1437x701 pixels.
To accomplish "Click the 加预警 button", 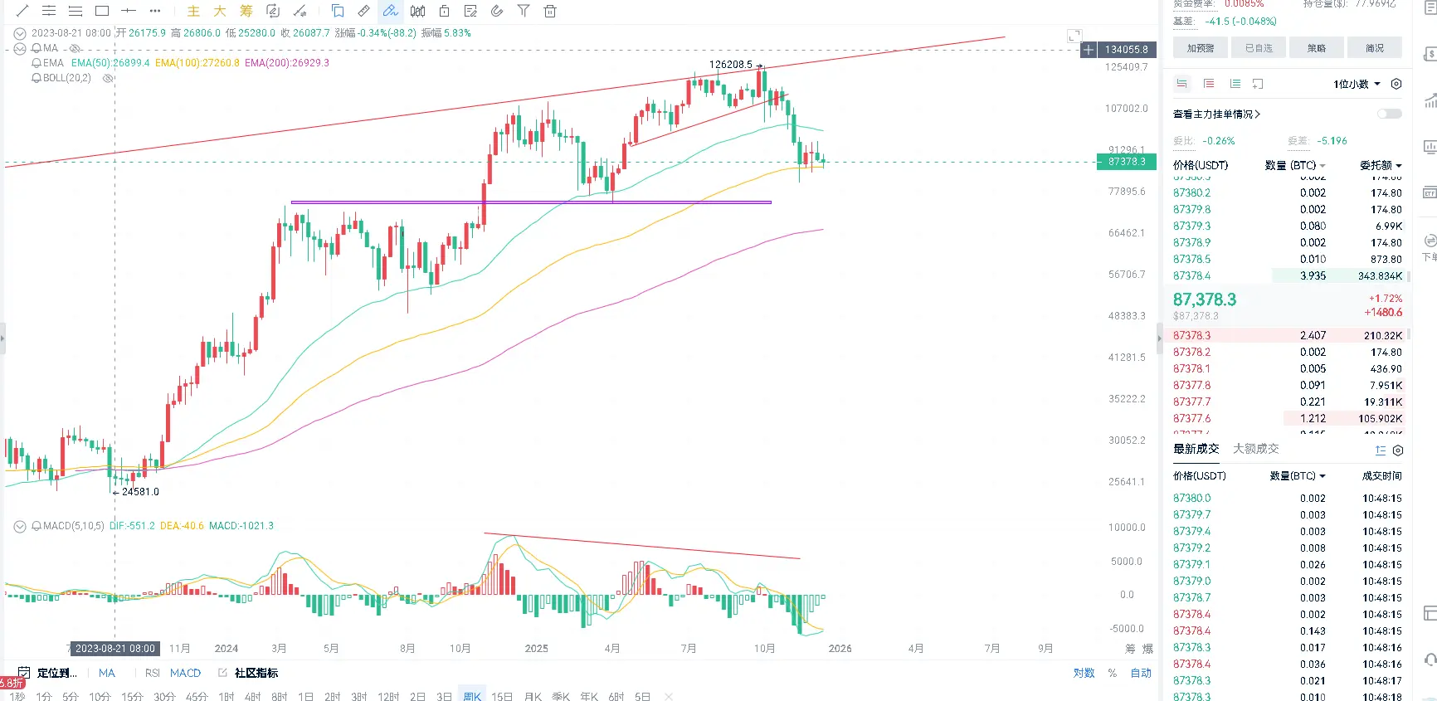I will tap(1200, 48).
